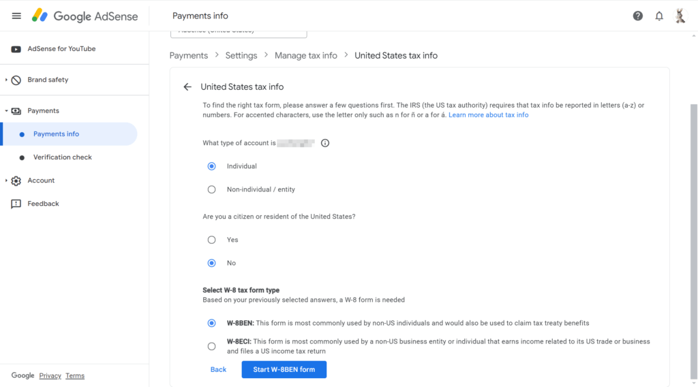This screenshot has height=387, width=698.
Task: Click the Account gear icon
Action: coord(16,181)
